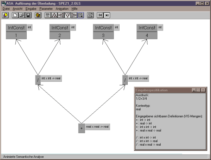211x160 pixels.
Task: Open the Datei menu
Action: tap(6, 9)
